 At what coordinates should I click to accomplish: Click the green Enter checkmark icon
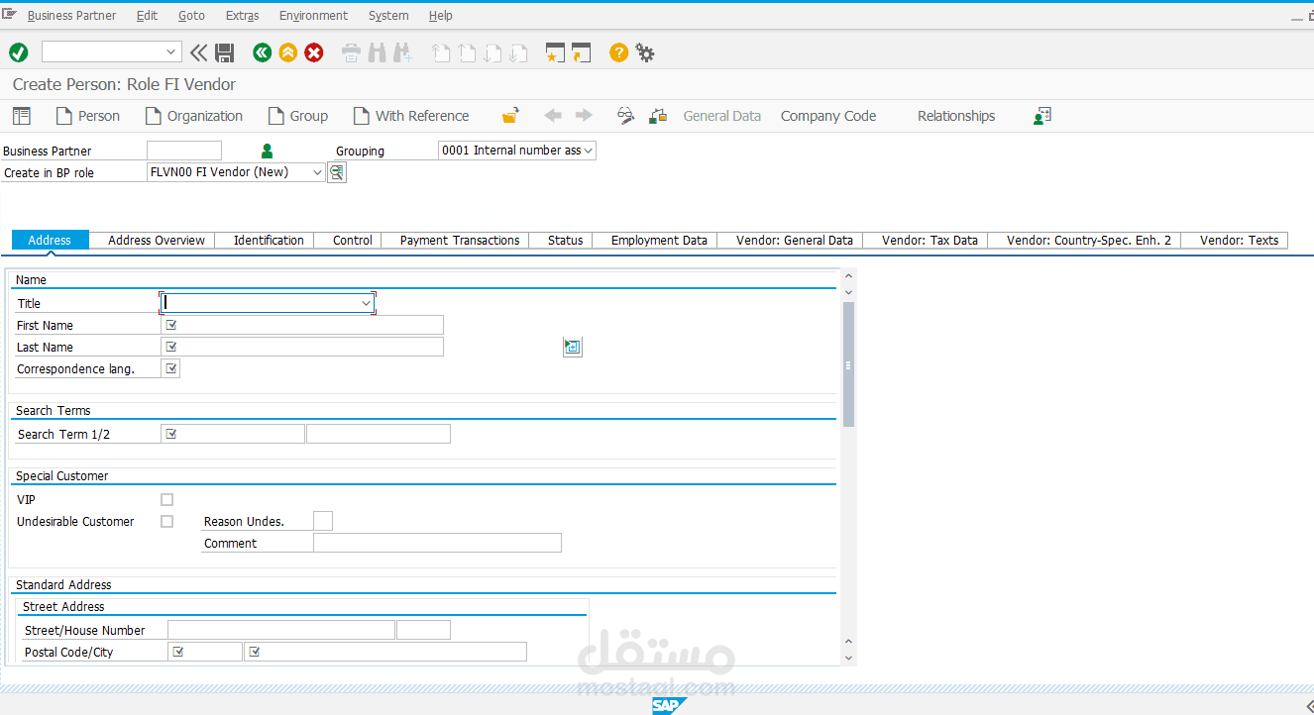pos(18,52)
